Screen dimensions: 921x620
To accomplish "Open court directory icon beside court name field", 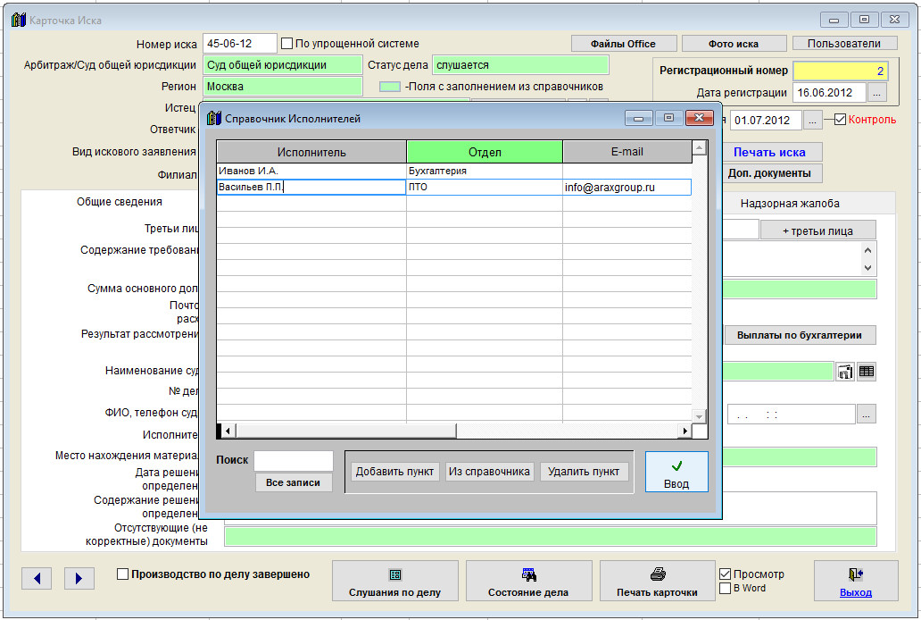I will 844,372.
